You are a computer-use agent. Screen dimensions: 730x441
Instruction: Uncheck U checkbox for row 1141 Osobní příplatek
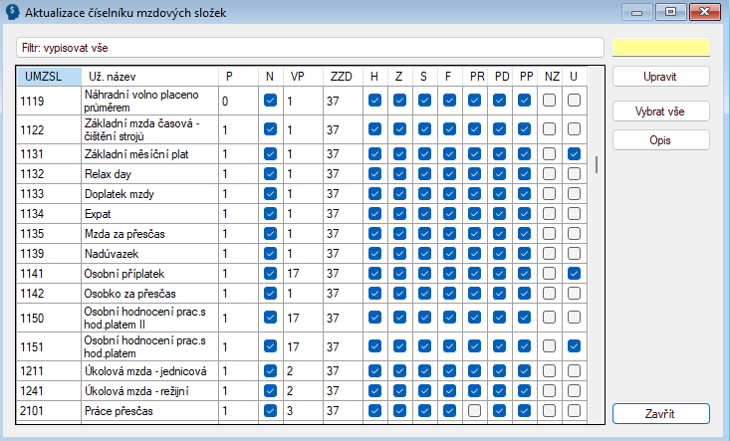[574, 273]
